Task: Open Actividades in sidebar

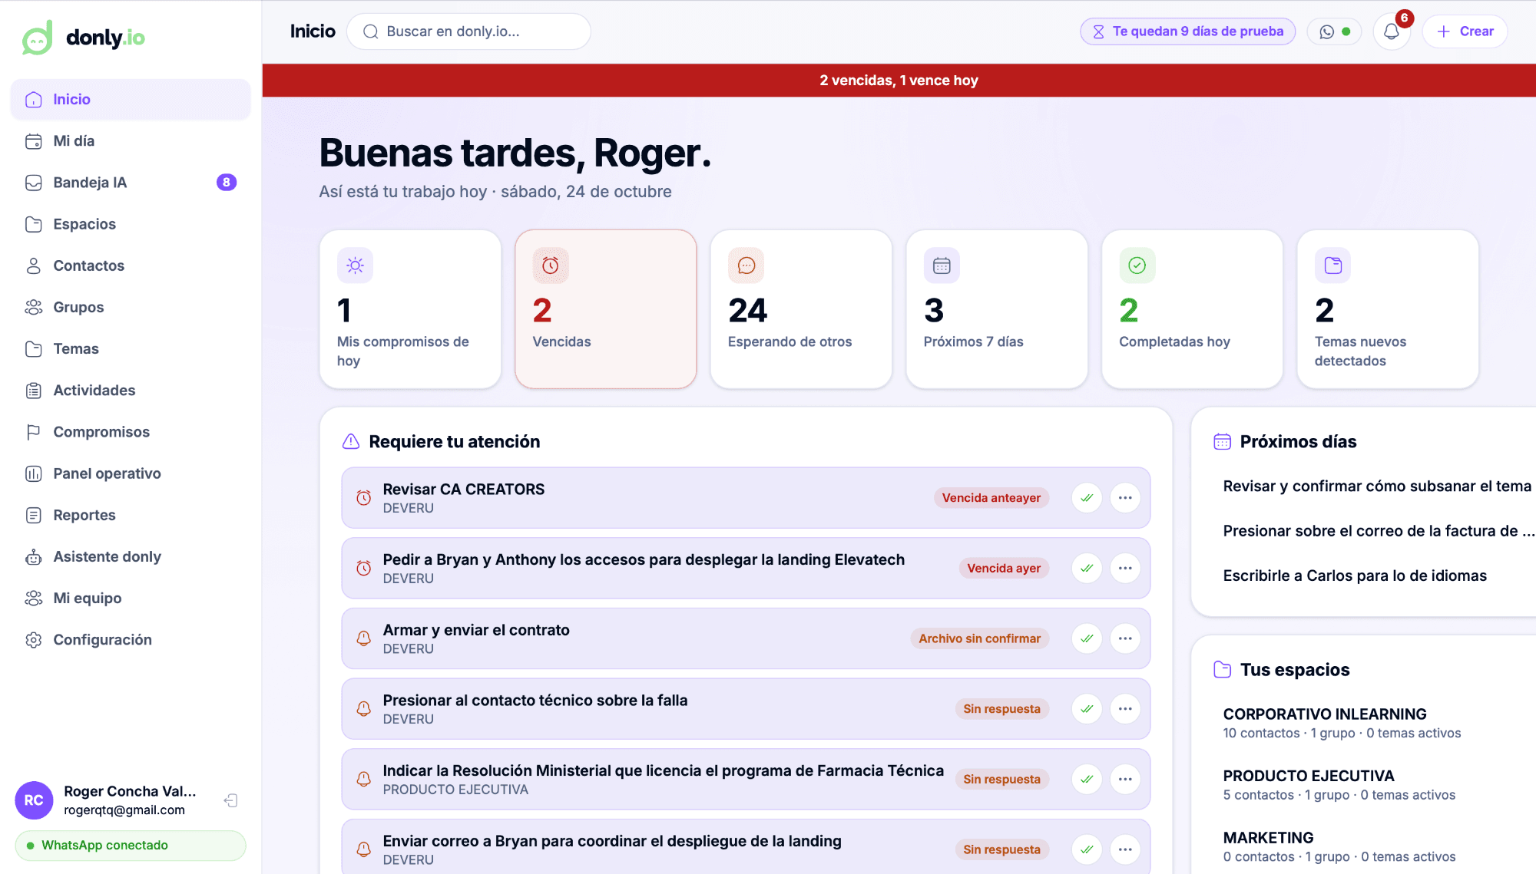Action: [x=131, y=391]
